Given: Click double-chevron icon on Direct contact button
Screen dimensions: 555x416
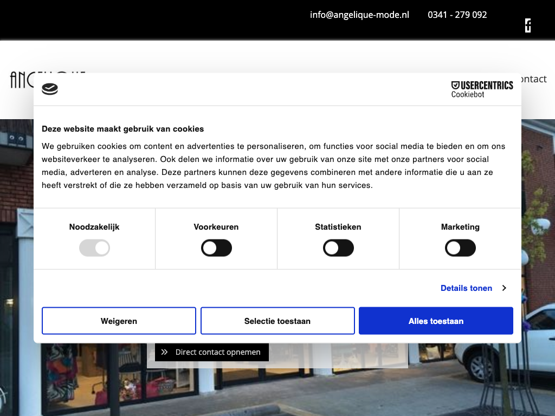Looking at the screenshot, I should click(165, 352).
